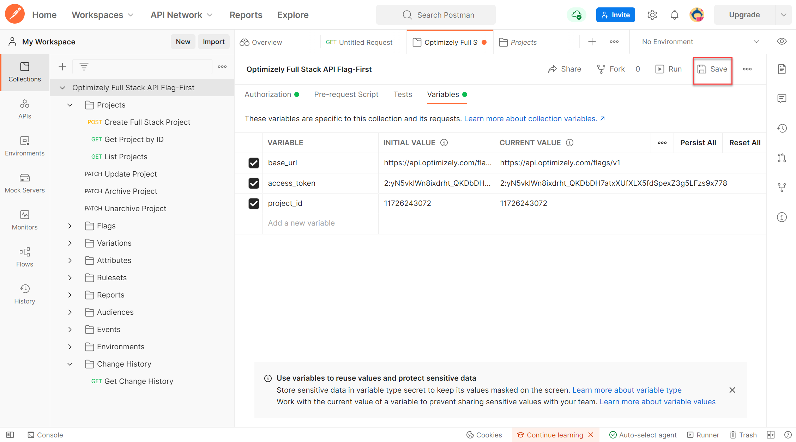
Task: Open the Mock Servers sidebar section
Action: click(x=25, y=183)
